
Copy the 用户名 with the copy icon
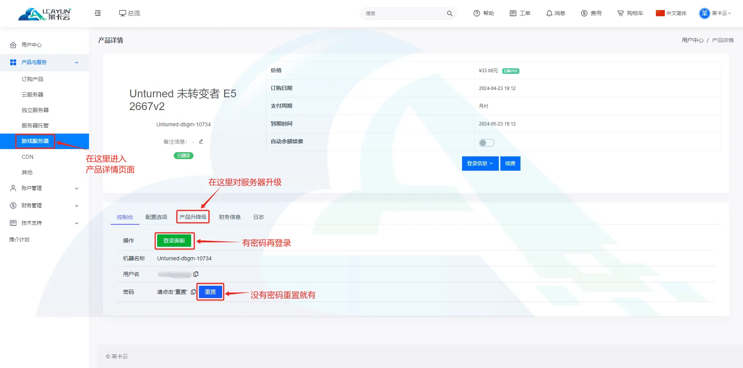tap(196, 274)
